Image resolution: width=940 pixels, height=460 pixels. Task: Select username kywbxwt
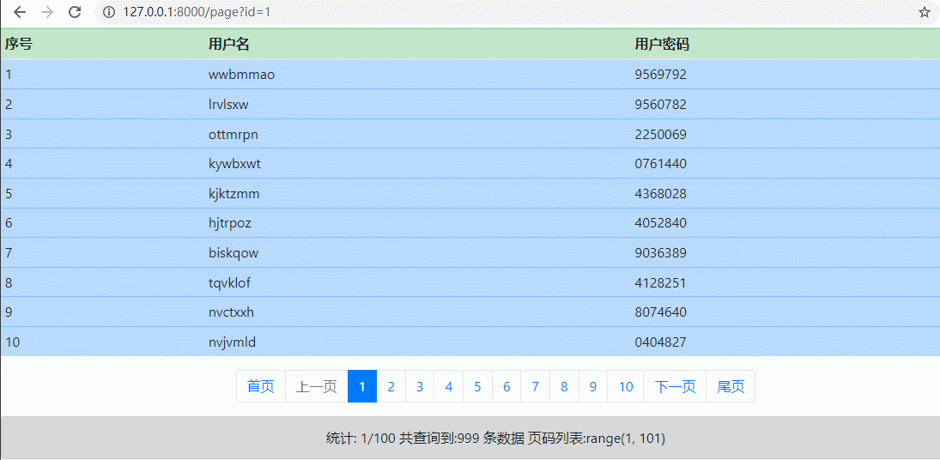[234, 164]
